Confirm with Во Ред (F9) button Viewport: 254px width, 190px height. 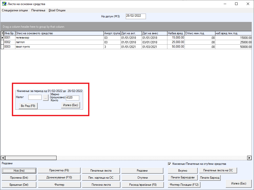pyautogui.click(x=28, y=106)
